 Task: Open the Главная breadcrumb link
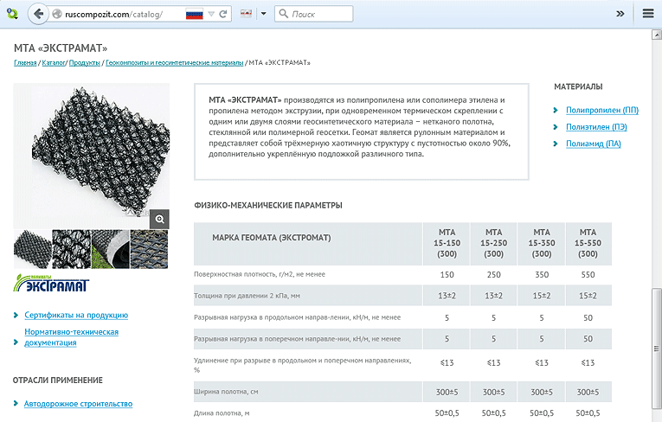coord(25,63)
